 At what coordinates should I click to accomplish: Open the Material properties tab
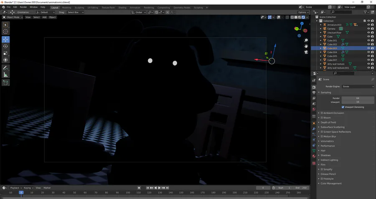(314, 156)
